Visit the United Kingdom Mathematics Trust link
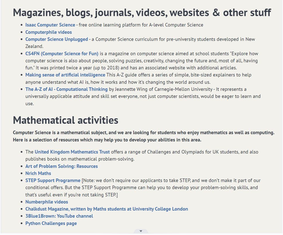The width and height of the screenshot is (283, 235). coord(72,152)
